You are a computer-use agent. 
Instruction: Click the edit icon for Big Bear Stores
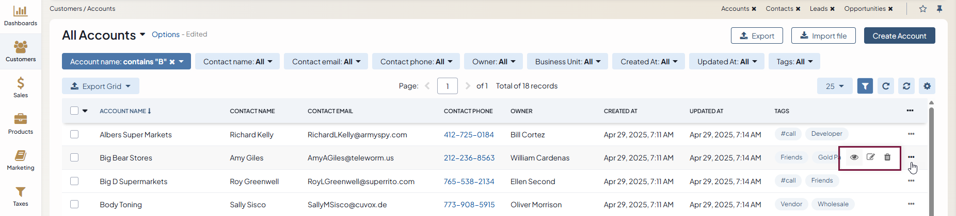pyautogui.click(x=871, y=157)
